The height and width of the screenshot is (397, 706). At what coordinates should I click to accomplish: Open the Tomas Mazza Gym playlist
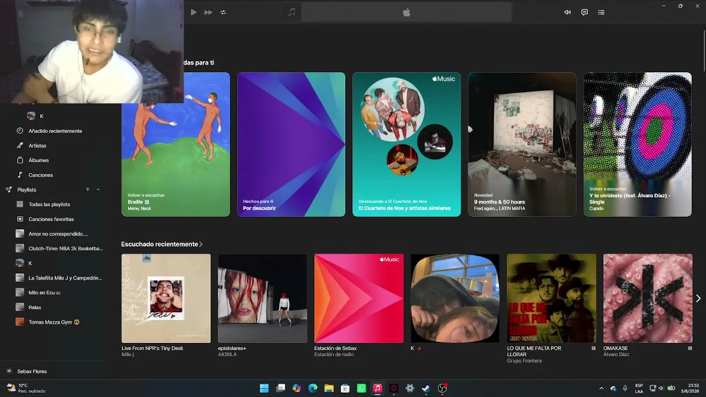tap(54, 322)
